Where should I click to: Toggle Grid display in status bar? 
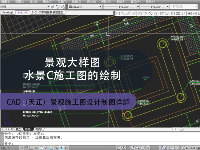[27, 148]
